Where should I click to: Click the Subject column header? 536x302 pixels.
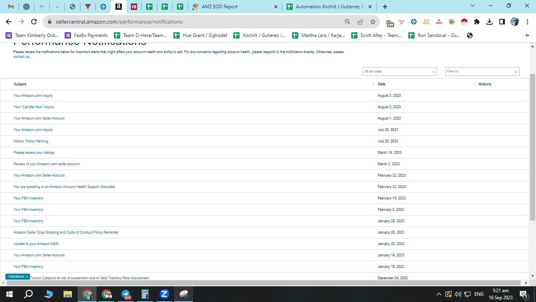tap(20, 84)
